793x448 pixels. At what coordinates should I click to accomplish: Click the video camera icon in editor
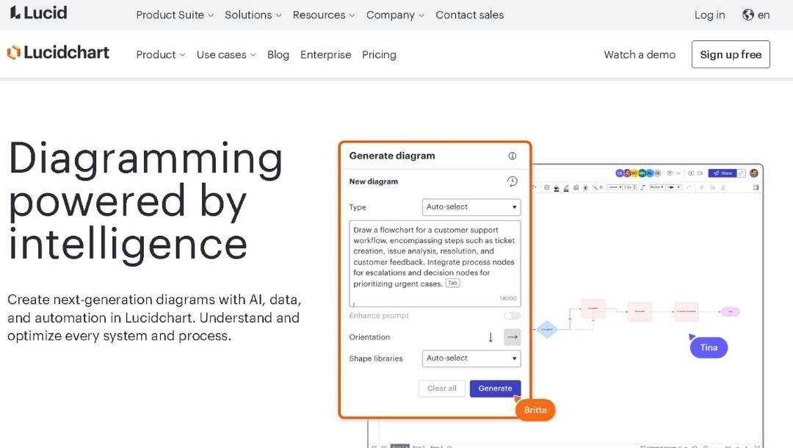point(700,173)
